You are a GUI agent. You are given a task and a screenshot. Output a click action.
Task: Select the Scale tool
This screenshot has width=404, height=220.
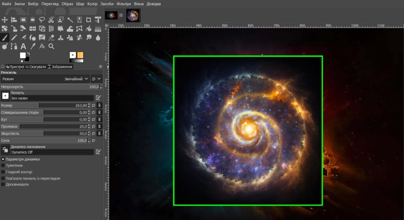(x=14, y=28)
